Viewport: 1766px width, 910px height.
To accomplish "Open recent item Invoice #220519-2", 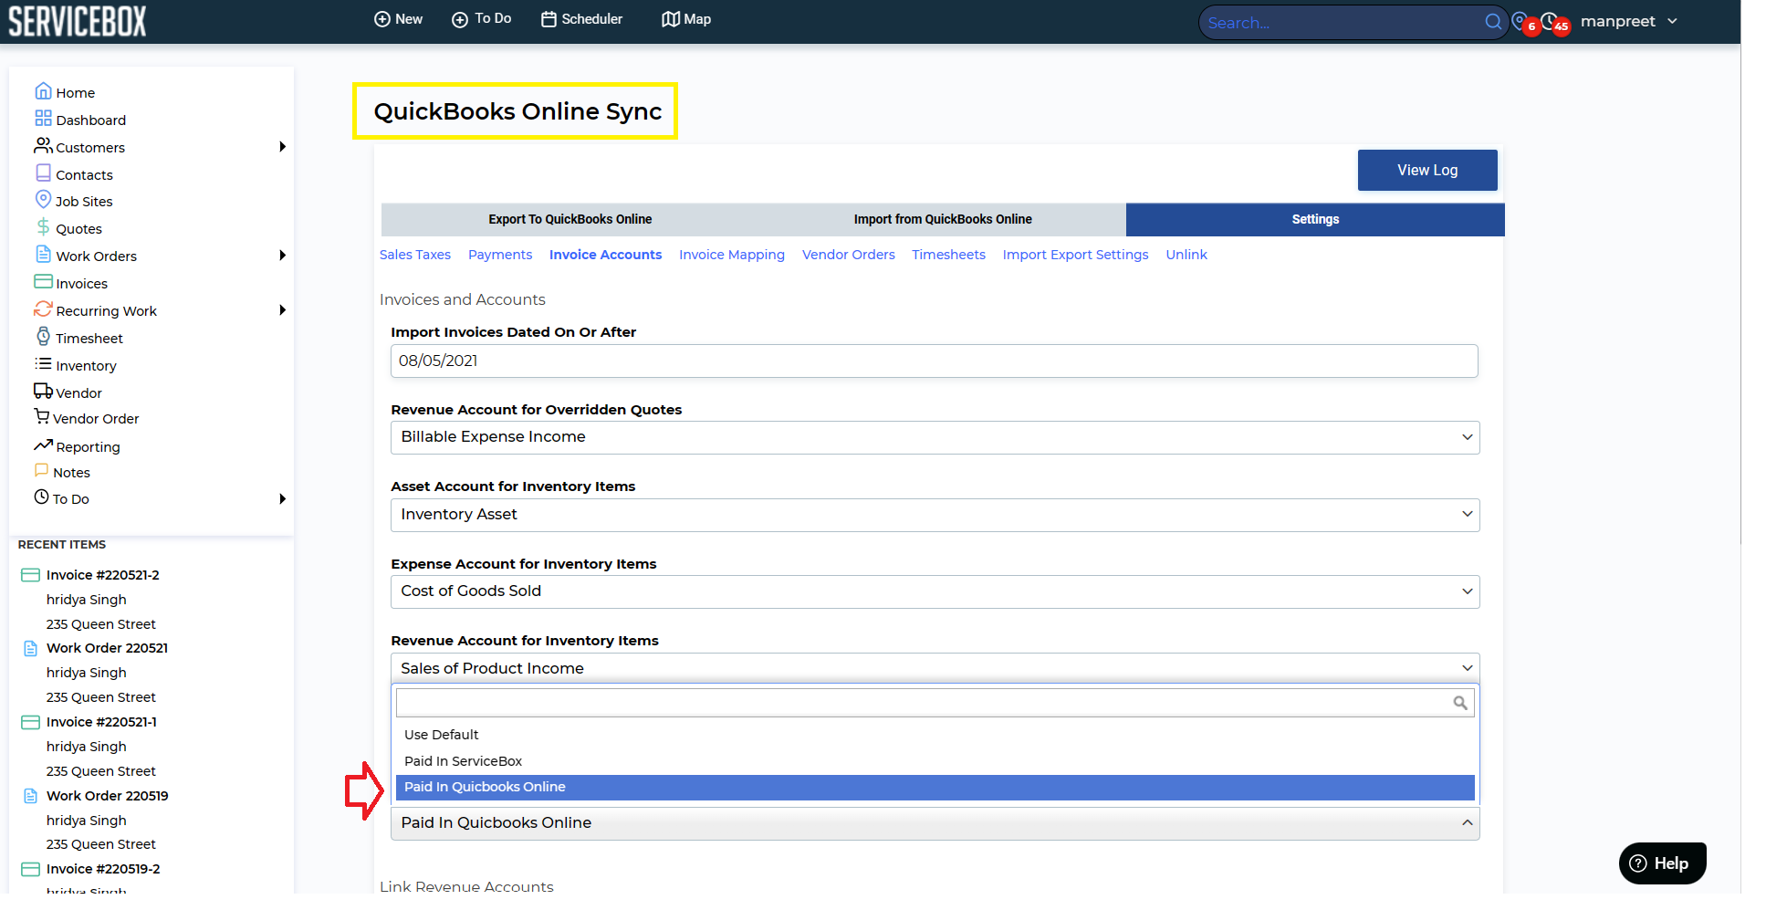I will (103, 869).
